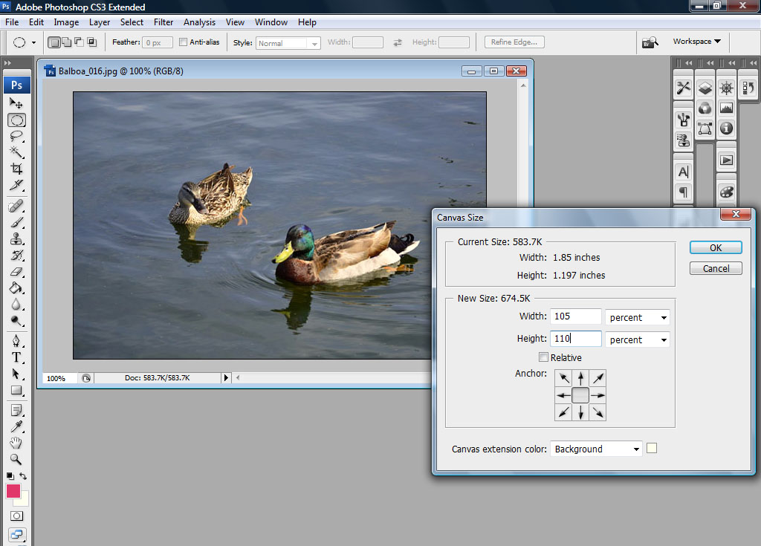The height and width of the screenshot is (546, 761).
Task: Swap foreground and background colors
Action: tap(23, 476)
